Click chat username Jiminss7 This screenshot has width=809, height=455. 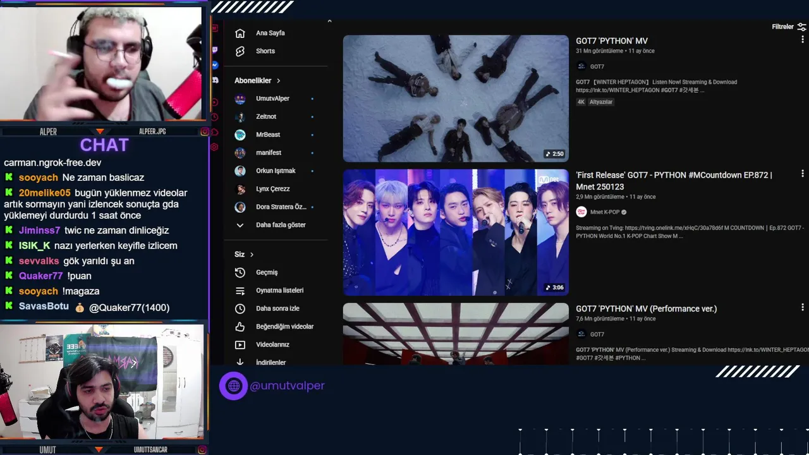coord(39,231)
